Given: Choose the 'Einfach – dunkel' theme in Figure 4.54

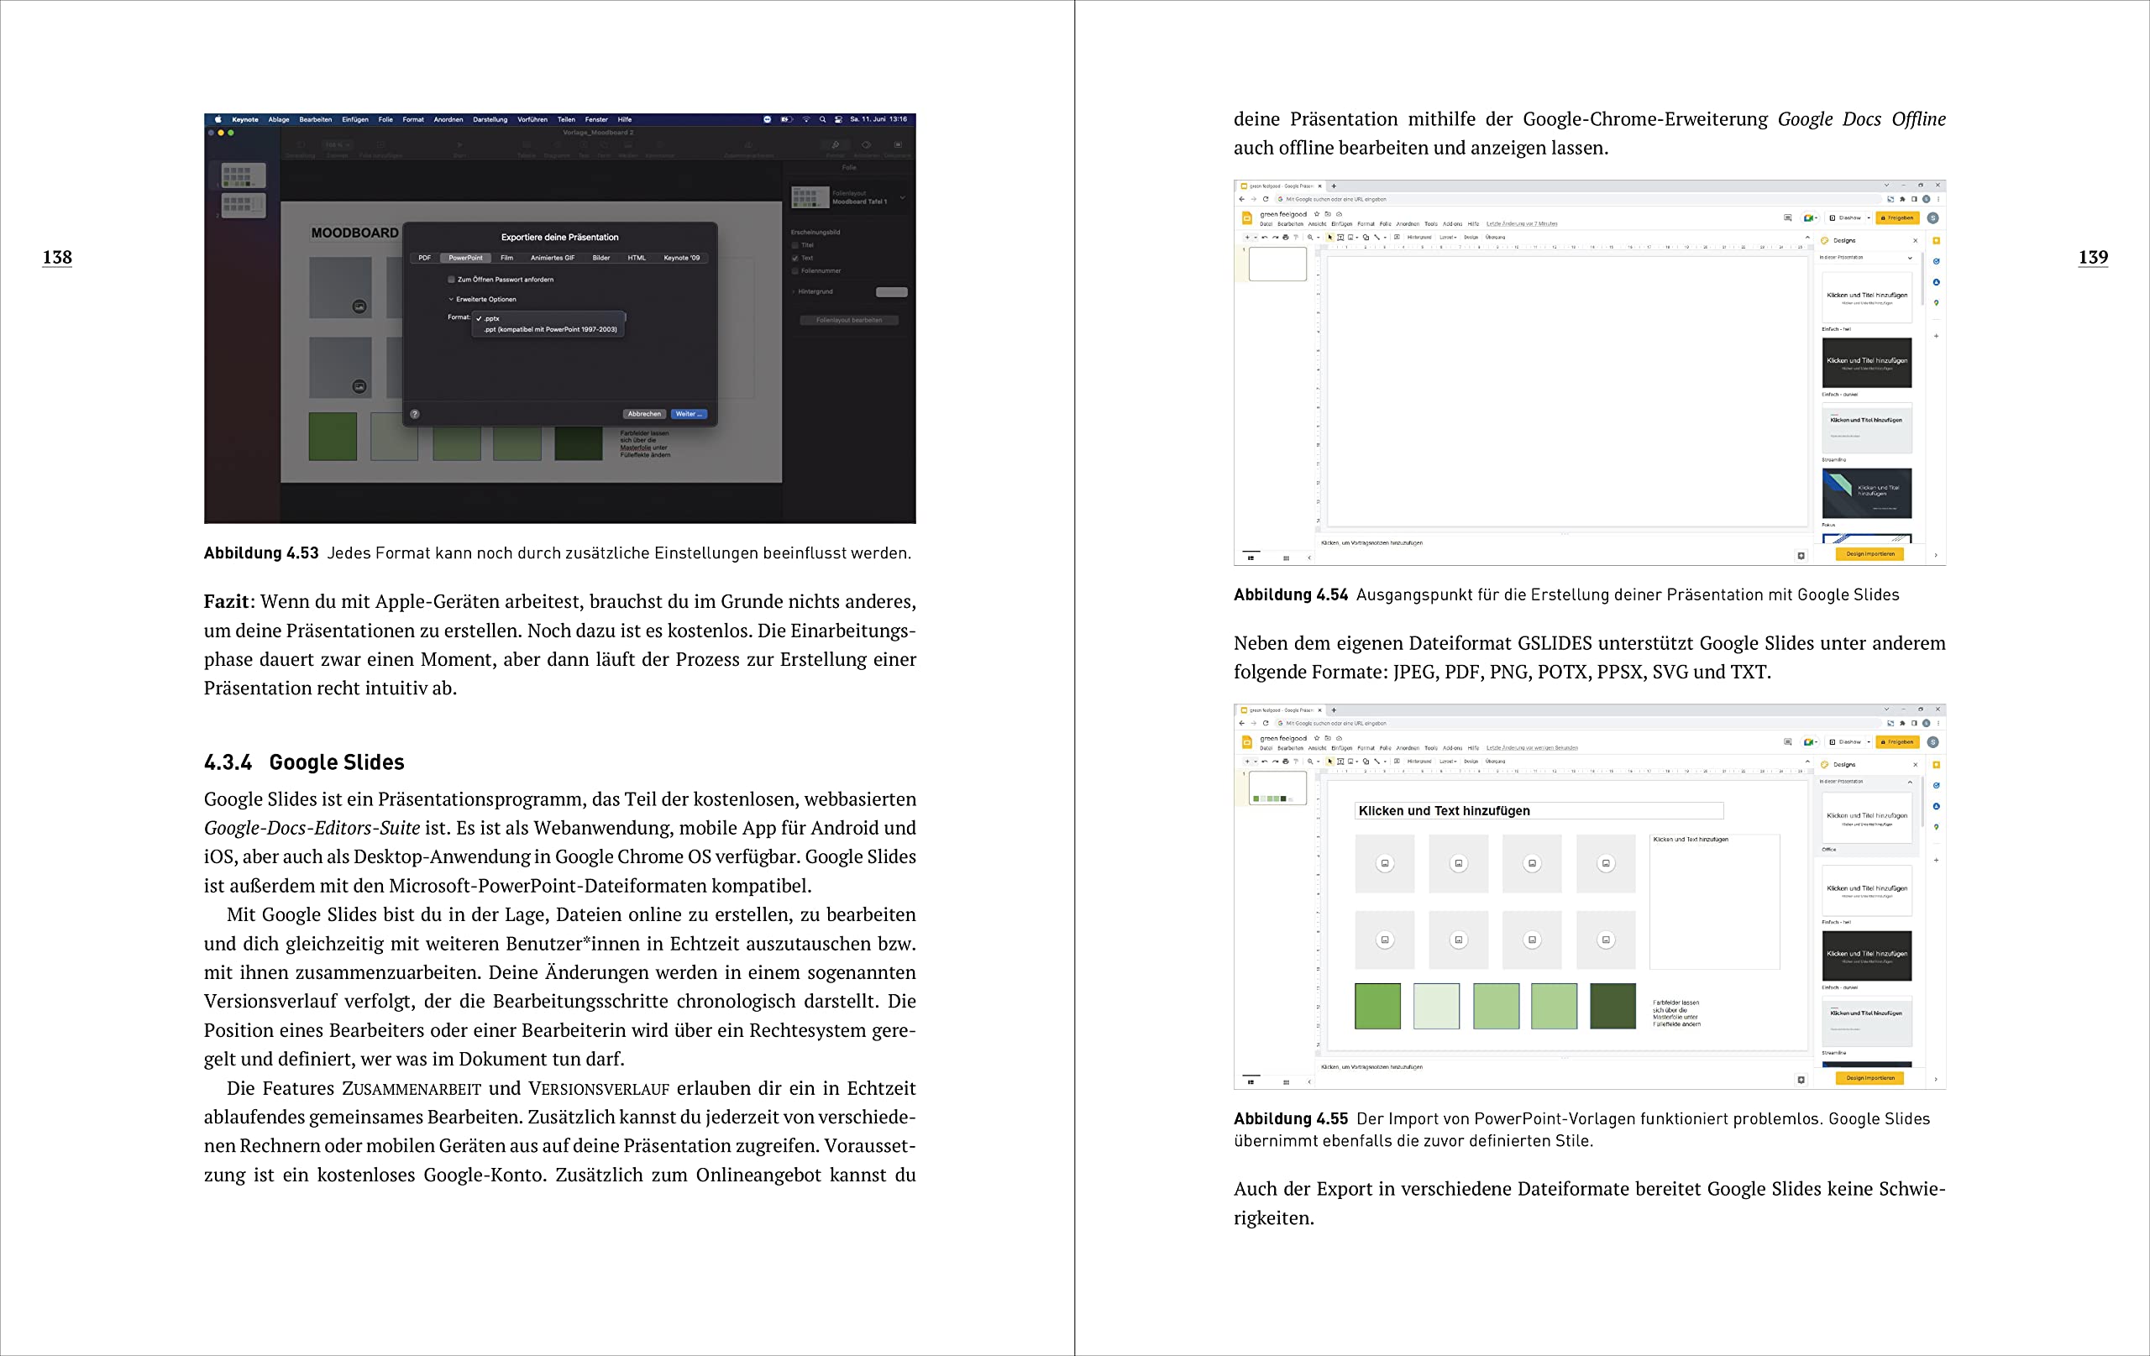Looking at the screenshot, I should click(1866, 363).
